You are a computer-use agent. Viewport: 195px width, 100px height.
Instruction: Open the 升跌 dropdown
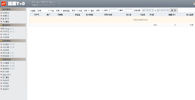[86, 11]
